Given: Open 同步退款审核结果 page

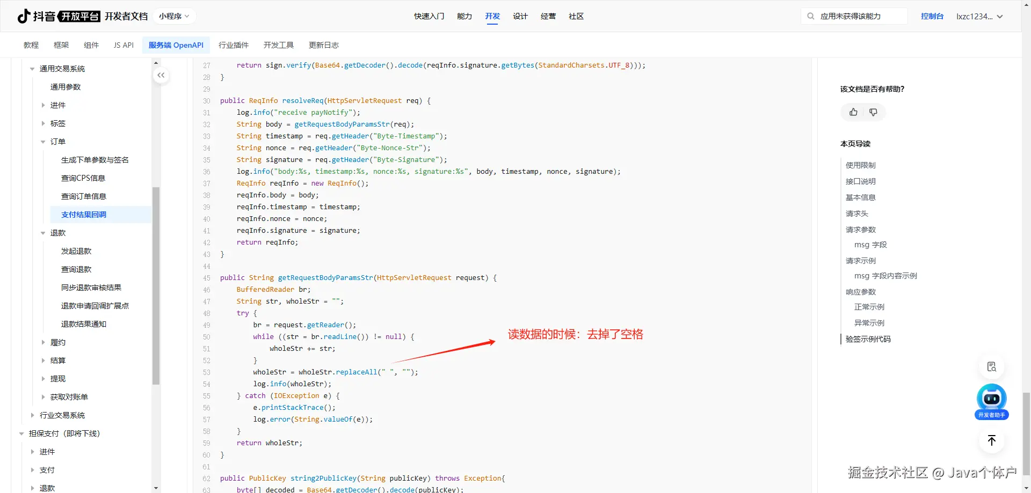Looking at the screenshot, I should tap(91, 288).
